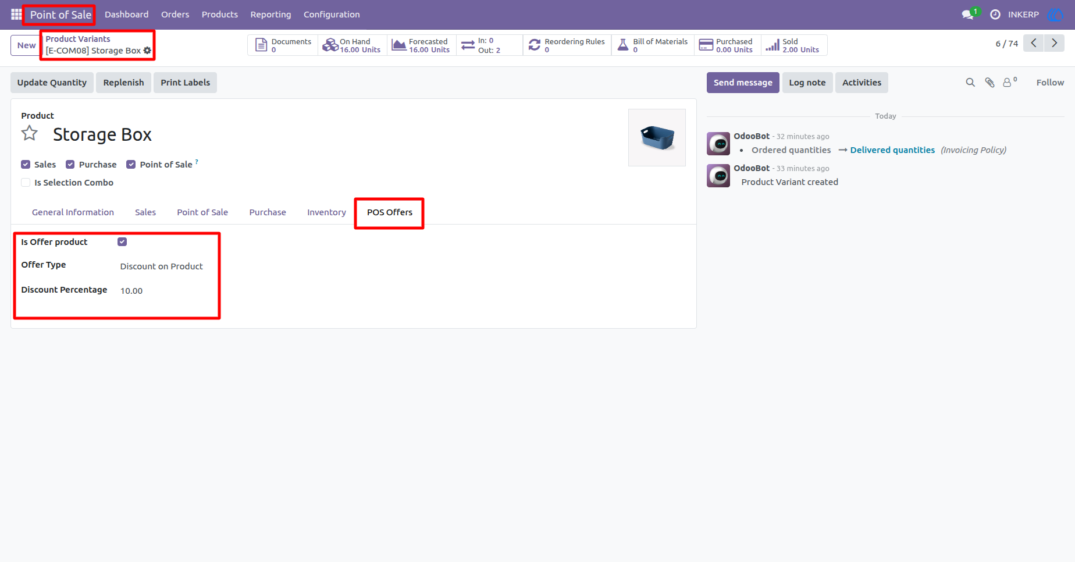Select the POS Offers tab
Screen dimensions: 1075x562
(390, 212)
